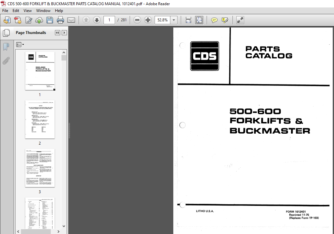This screenshot has height=234, width=334.
Task: Open the Bookmarks panel icon
Action: coord(6,47)
